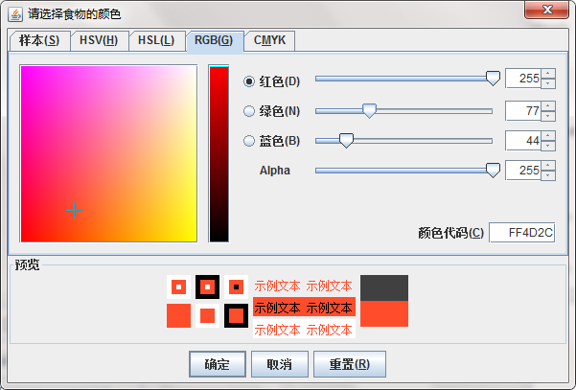576x390 pixels.
Task: Click the dark gray preview swatch
Action: point(384,287)
